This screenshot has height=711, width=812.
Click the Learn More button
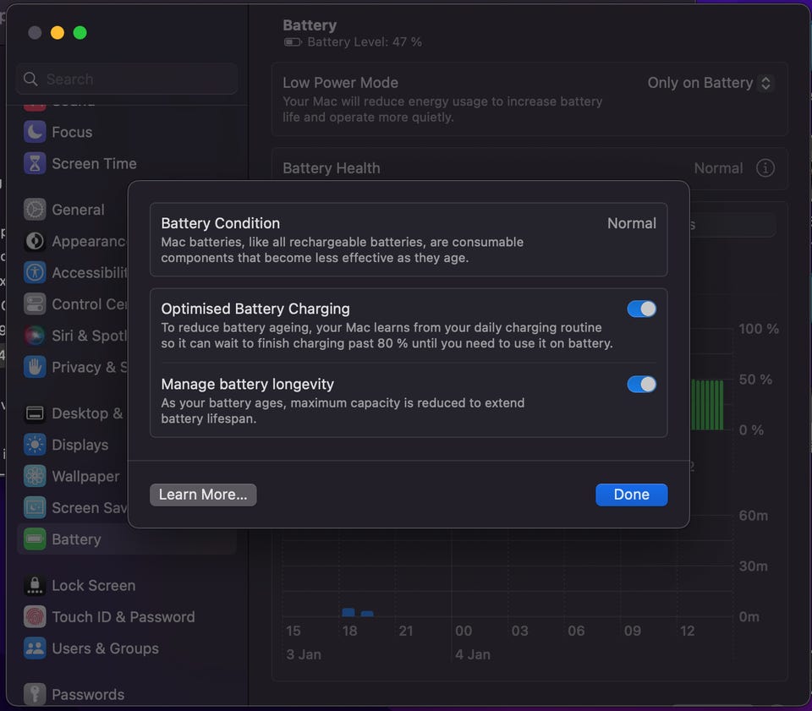203,495
